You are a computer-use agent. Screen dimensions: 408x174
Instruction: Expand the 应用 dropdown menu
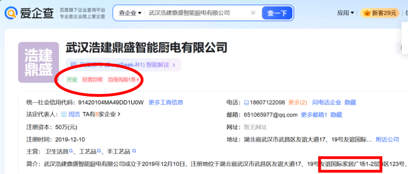tap(345, 13)
